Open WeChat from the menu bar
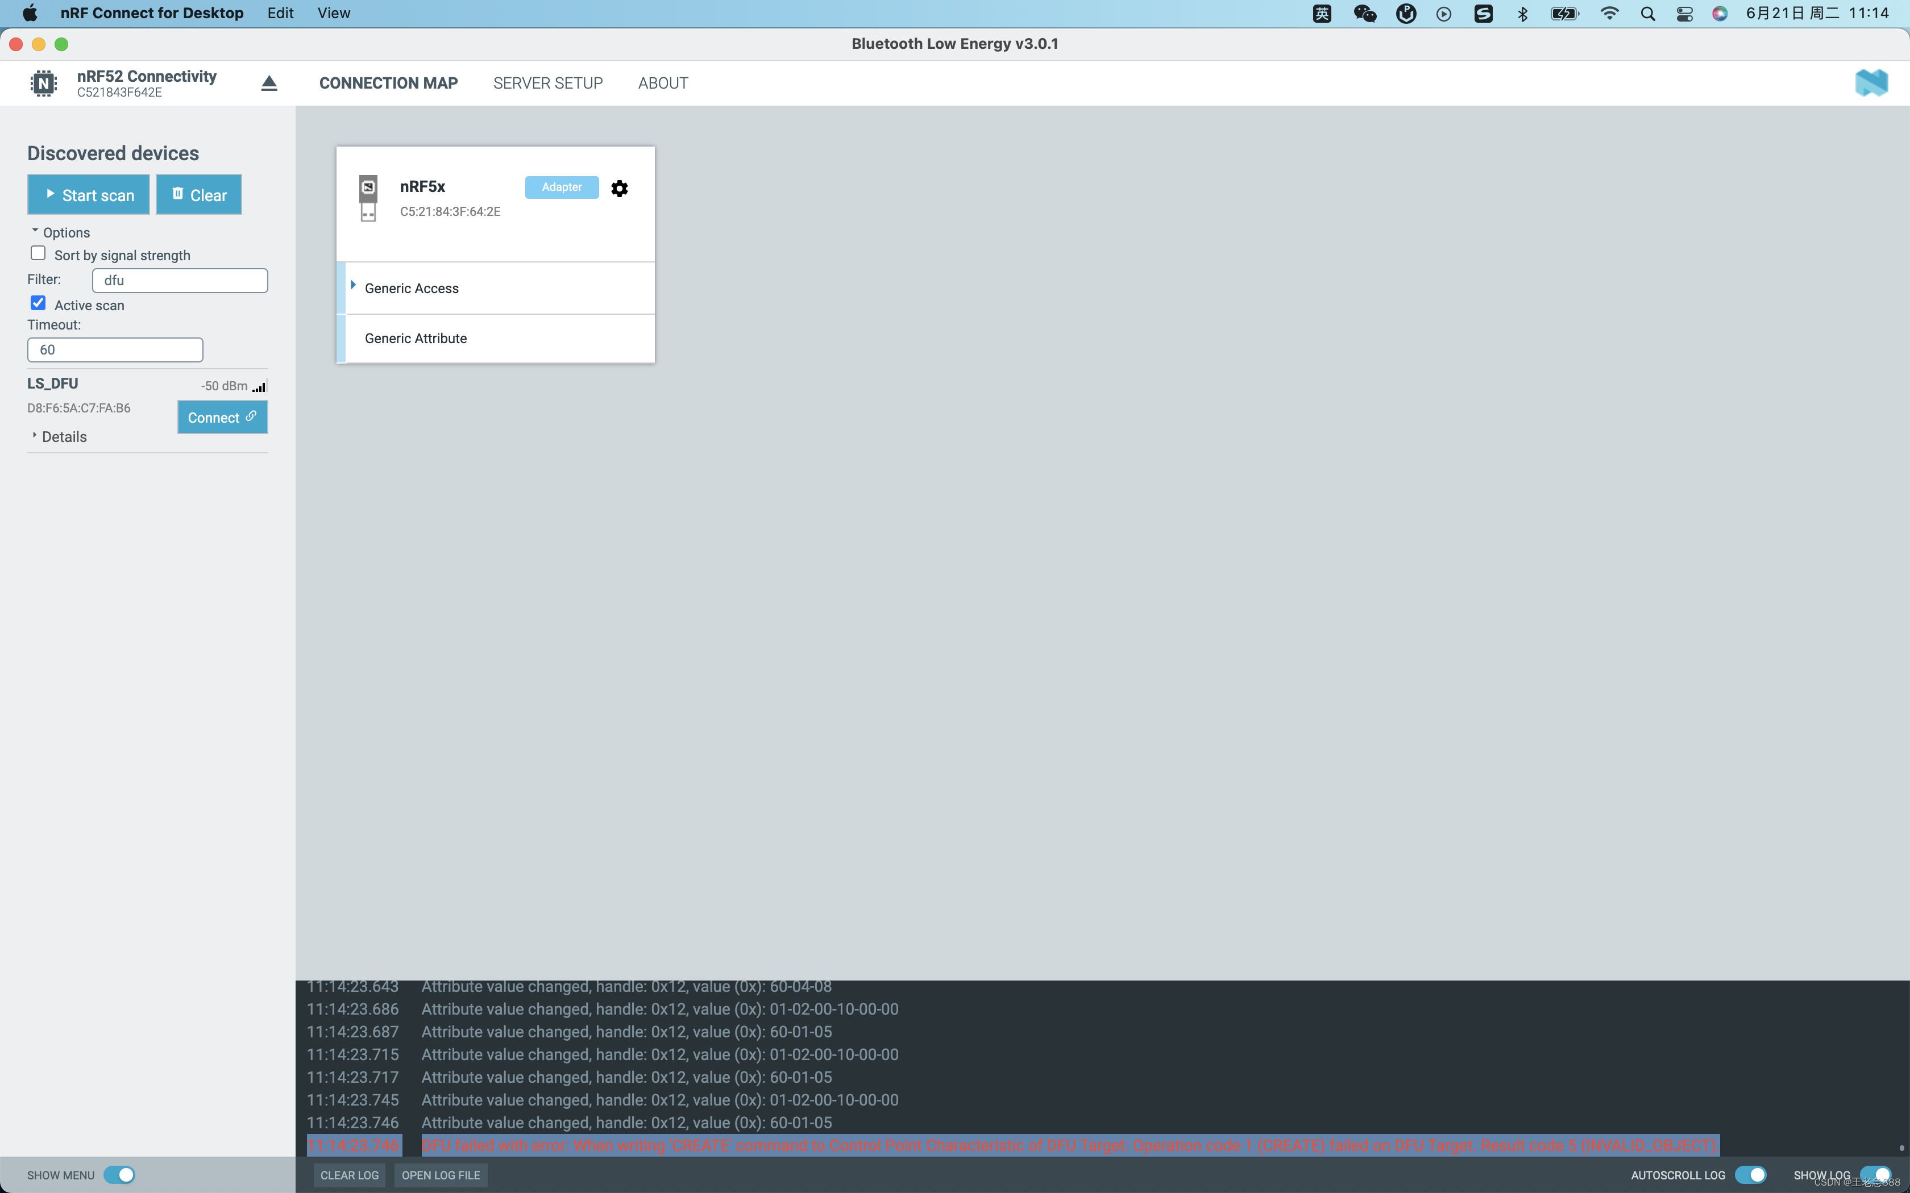The width and height of the screenshot is (1910, 1193). (x=1365, y=14)
